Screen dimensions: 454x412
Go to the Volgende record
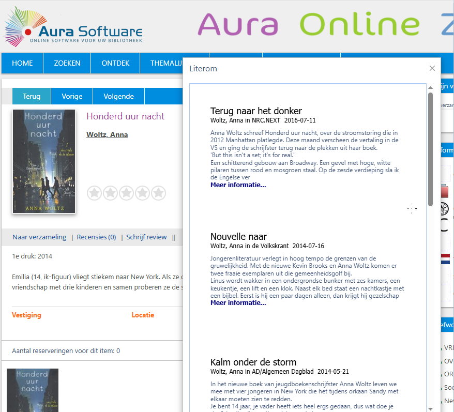click(x=118, y=96)
